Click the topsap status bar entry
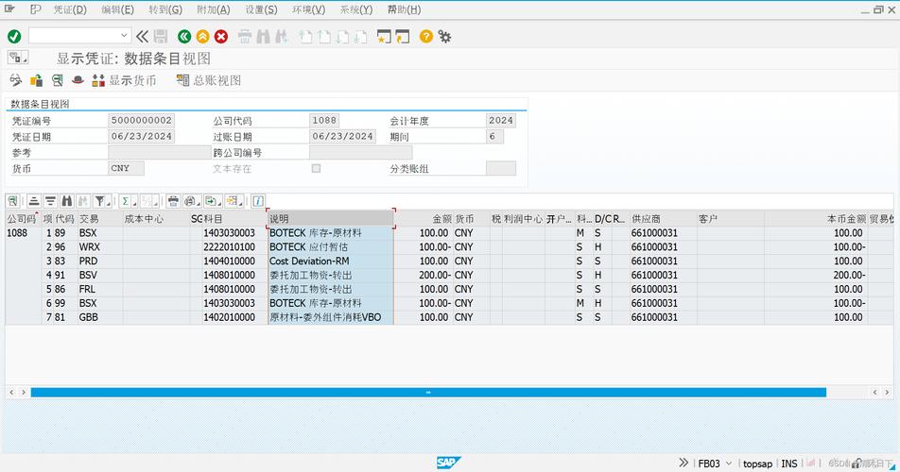The width and height of the screenshot is (900, 472). click(x=757, y=464)
